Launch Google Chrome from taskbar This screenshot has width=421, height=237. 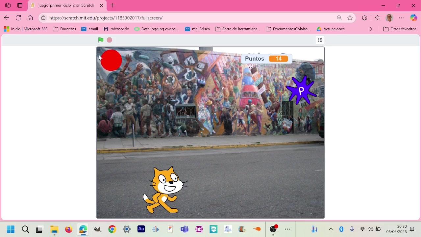tap(112, 229)
